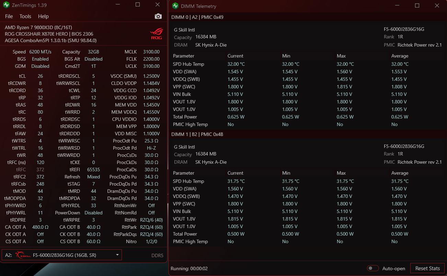Click the "Hi-Z" ProcOdt Pd value

151,148
